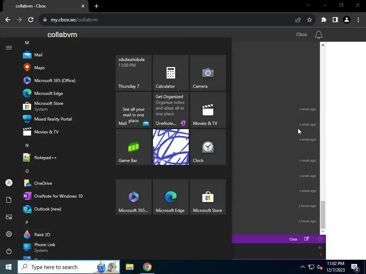Click the Movies & TV tile

tap(208, 110)
